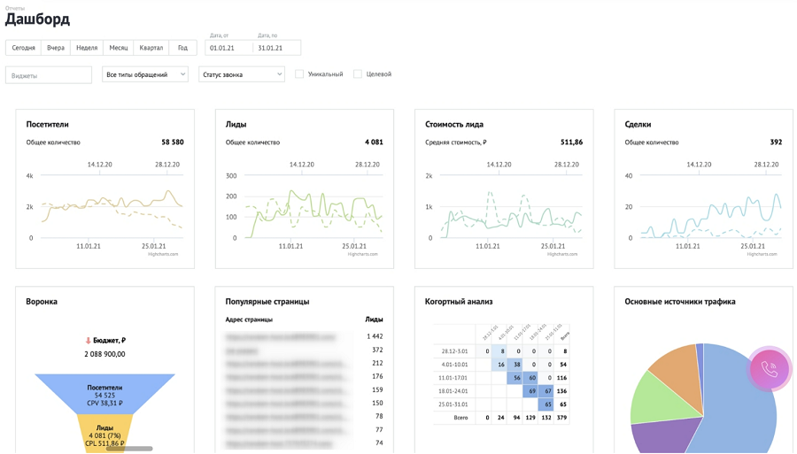Choose the Квартал period button
Image resolution: width=797 pixels, height=454 pixels.
[x=151, y=48]
